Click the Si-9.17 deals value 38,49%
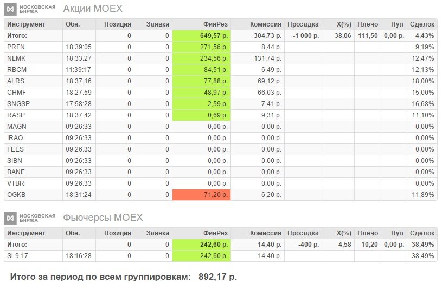The image size is (442, 283). tap(423, 256)
